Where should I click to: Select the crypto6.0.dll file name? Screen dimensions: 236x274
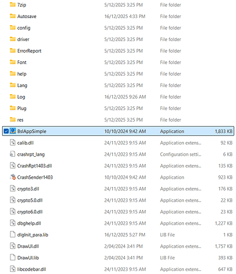30,212
